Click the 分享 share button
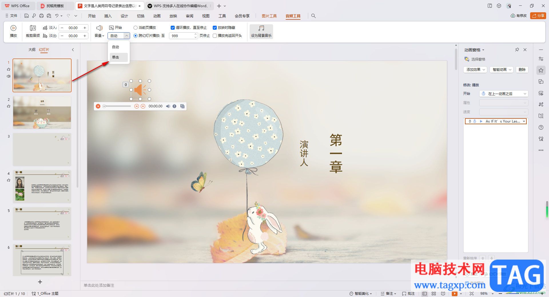Viewport: 549px width, 297px height. pos(538,16)
